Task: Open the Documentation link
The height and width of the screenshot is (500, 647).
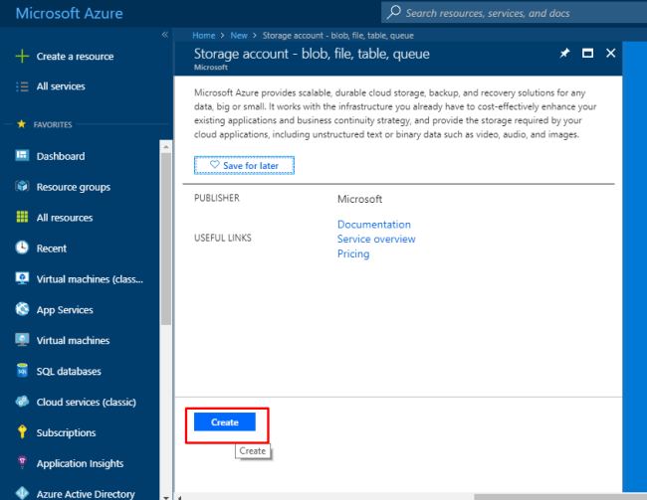Action: pyautogui.click(x=374, y=225)
